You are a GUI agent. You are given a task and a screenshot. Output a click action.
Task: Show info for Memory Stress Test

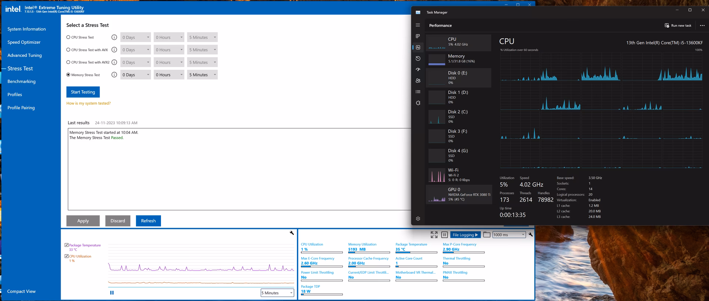pos(114,75)
